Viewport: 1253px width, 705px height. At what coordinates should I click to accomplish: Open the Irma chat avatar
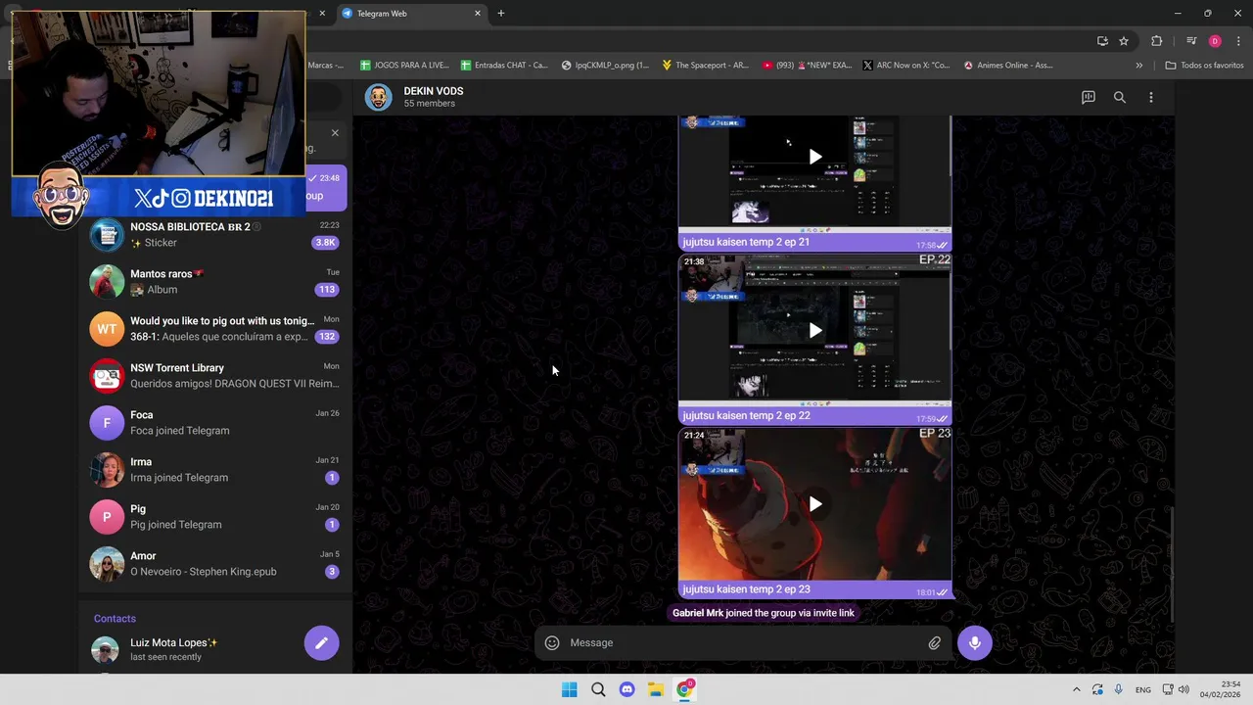(x=107, y=470)
